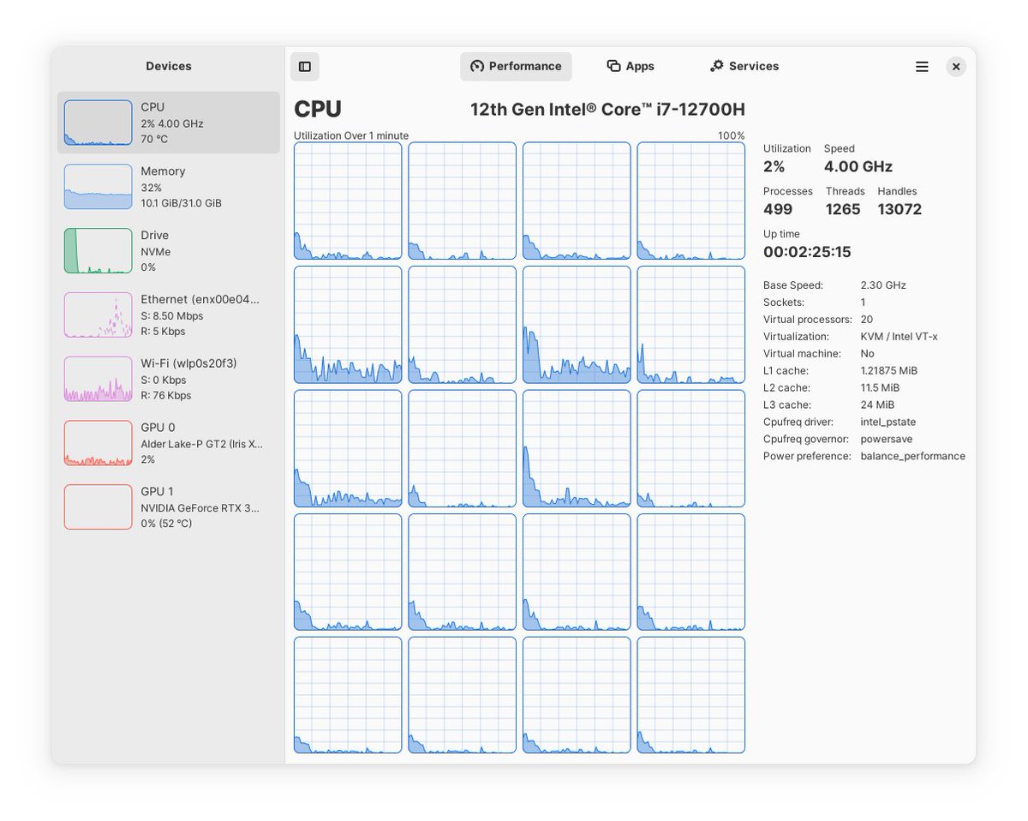Click the Power preference balance_performance value
The width and height of the screenshot is (1028, 821).
coord(913,457)
